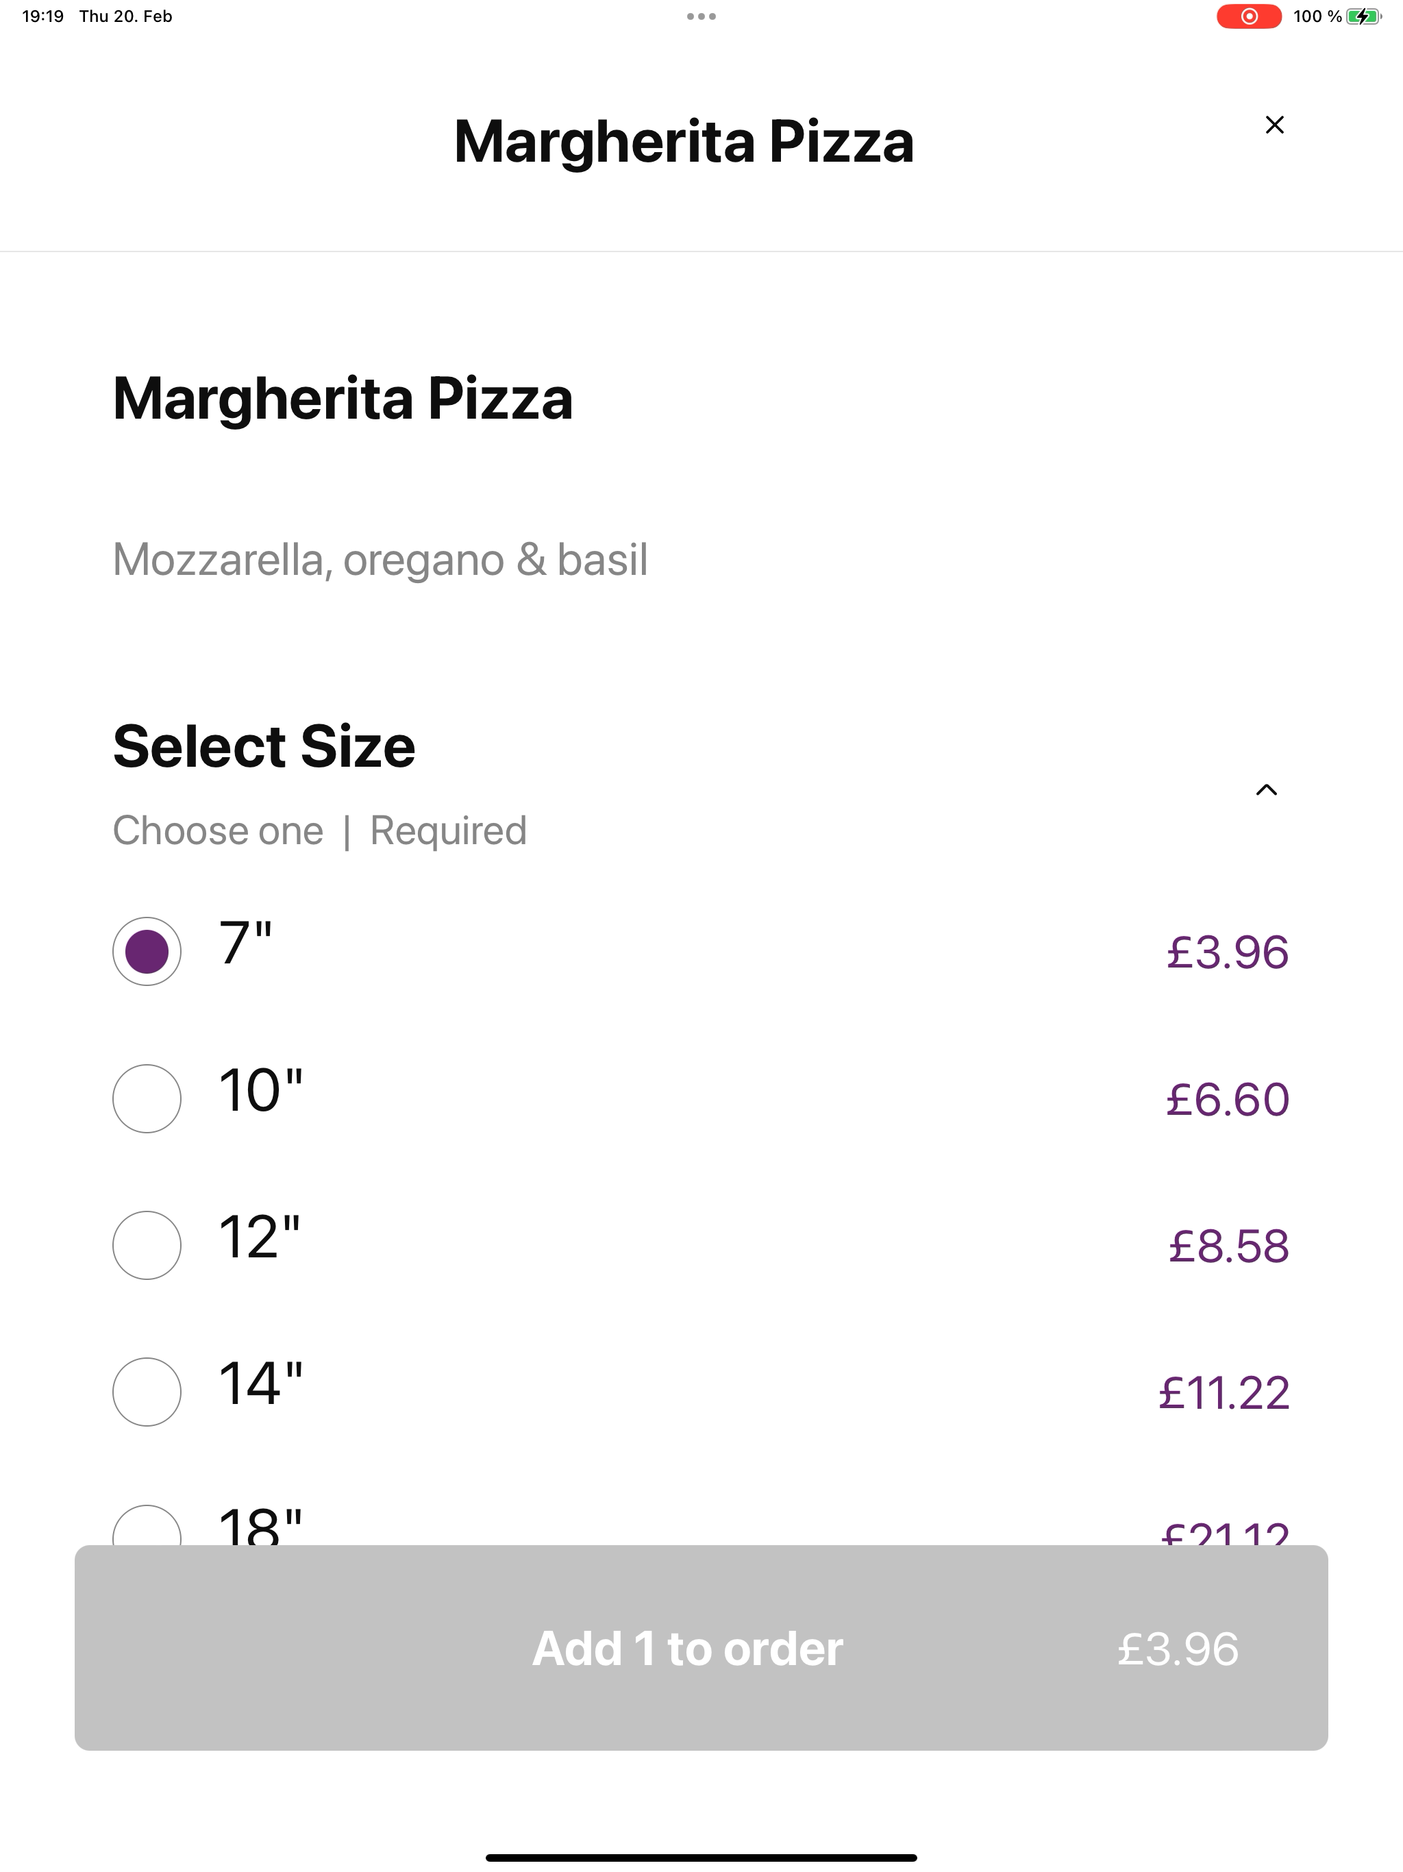This screenshot has height=1872, width=1403.
Task: Click the £8.58 price label
Action: coord(1229,1246)
